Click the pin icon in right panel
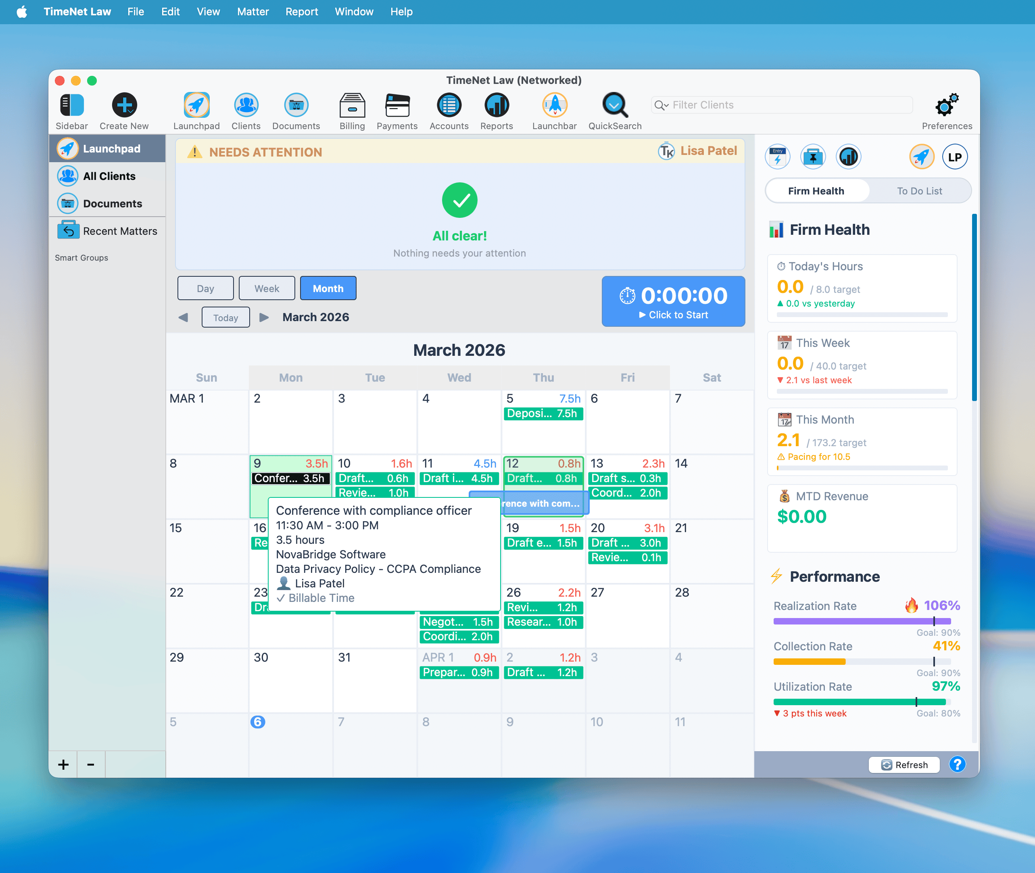Image resolution: width=1035 pixels, height=873 pixels. click(812, 157)
